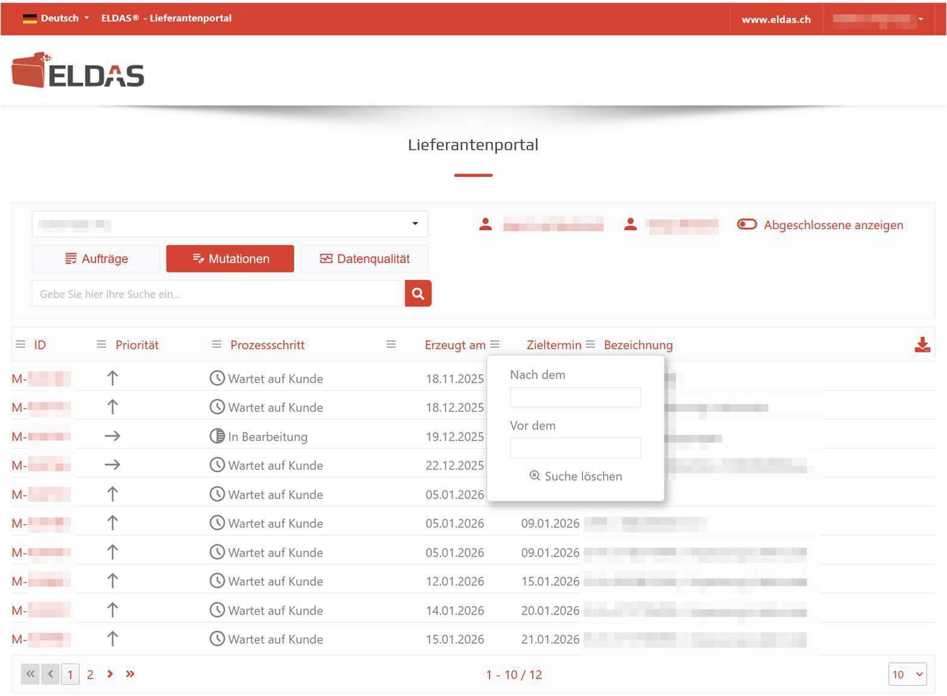Click the Vor dem date field
947x696 pixels.
click(x=575, y=448)
